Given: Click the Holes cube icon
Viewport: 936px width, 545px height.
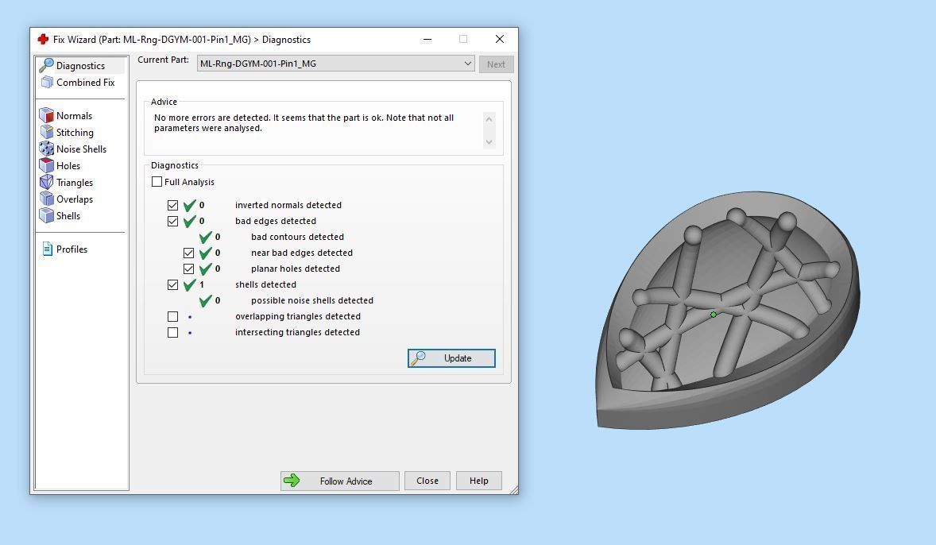Looking at the screenshot, I should (47, 165).
